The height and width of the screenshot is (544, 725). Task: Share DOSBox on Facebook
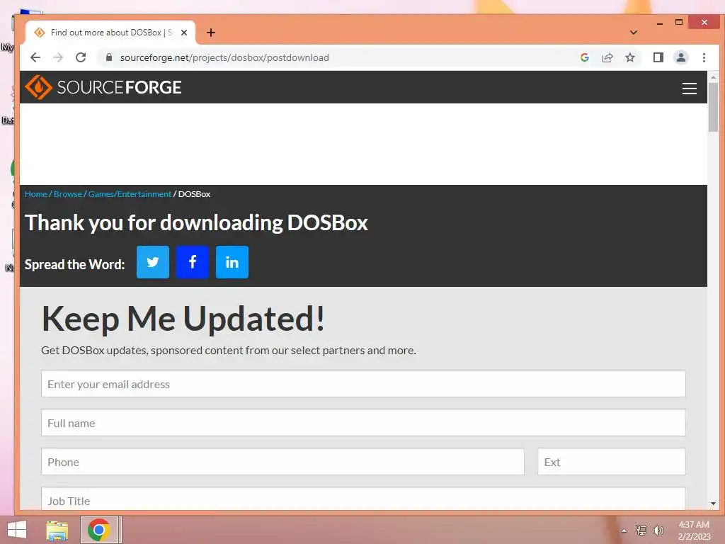[193, 262]
